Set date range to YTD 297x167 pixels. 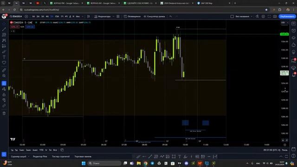tap(41, 150)
